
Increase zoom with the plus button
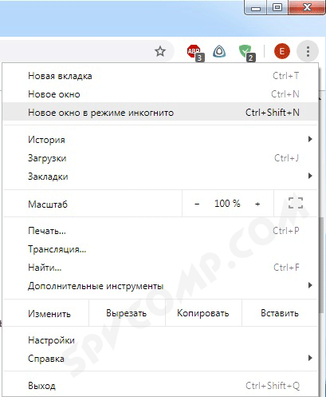[257, 204]
